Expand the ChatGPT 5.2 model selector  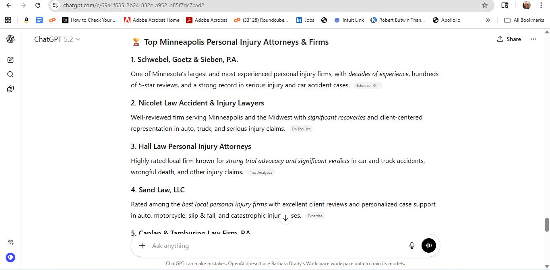(x=57, y=39)
